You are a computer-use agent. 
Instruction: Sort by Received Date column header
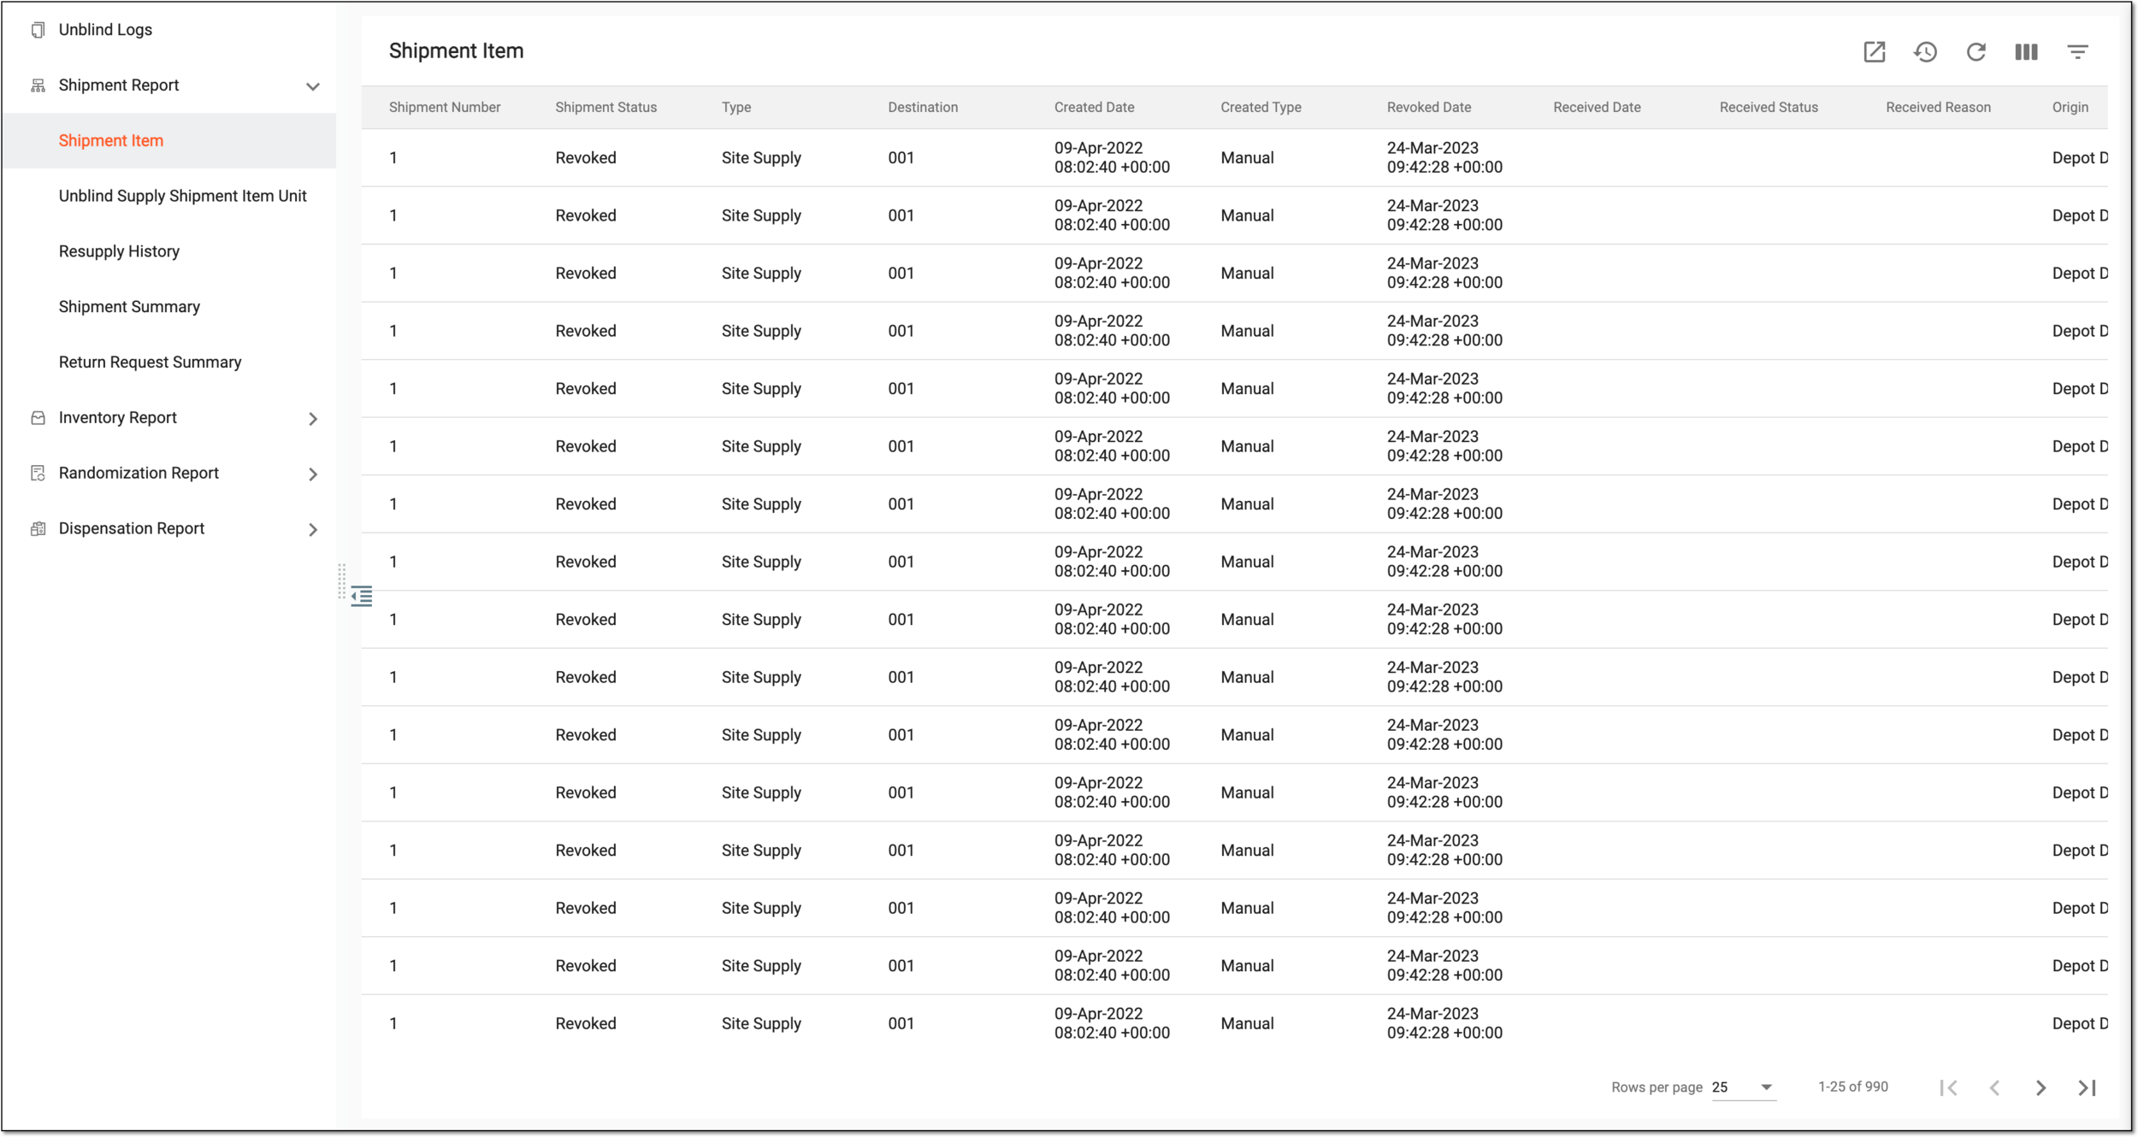click(1597, 108)
